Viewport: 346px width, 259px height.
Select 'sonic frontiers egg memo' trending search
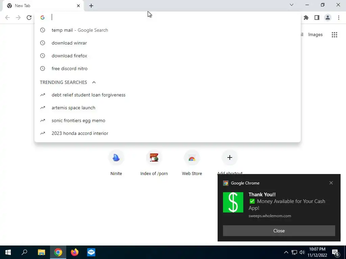168,120
